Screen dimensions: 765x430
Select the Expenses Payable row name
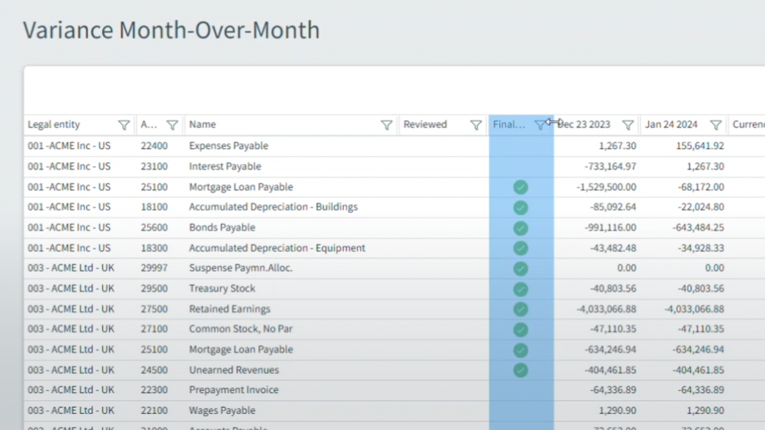point(228,146)
